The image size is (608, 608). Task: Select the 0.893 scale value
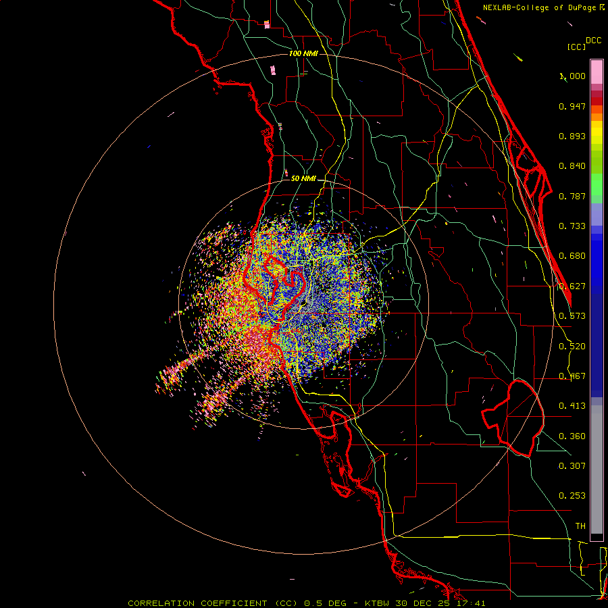pyautogui.click(x=572, y=136)
